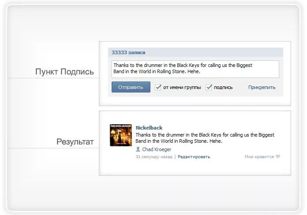The width and height of the screenshot is (307, 215).
Task: Click the Chad Kroeger signature link
Action: 157,149
